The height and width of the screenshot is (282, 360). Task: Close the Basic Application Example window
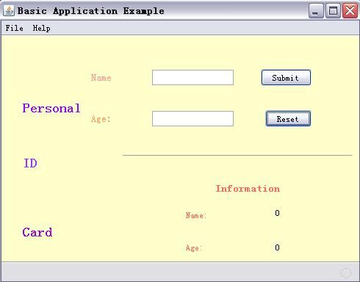(350, 11)
